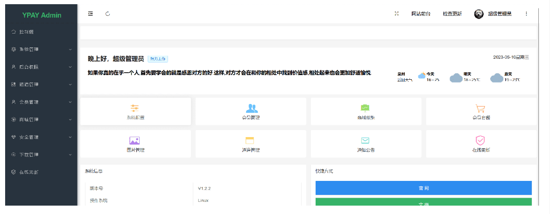Image resolution: width=550 pixels, height=214 pixels.
Task: Click the refresh icon in top bar
Action: coord(108,14)
